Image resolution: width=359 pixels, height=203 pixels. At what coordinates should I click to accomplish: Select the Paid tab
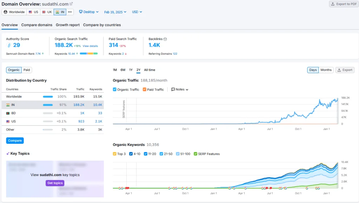27,70
